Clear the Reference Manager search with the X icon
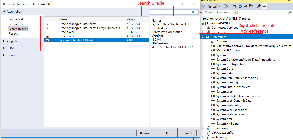This screenshot has width=293, height=140. pos(193,12)
